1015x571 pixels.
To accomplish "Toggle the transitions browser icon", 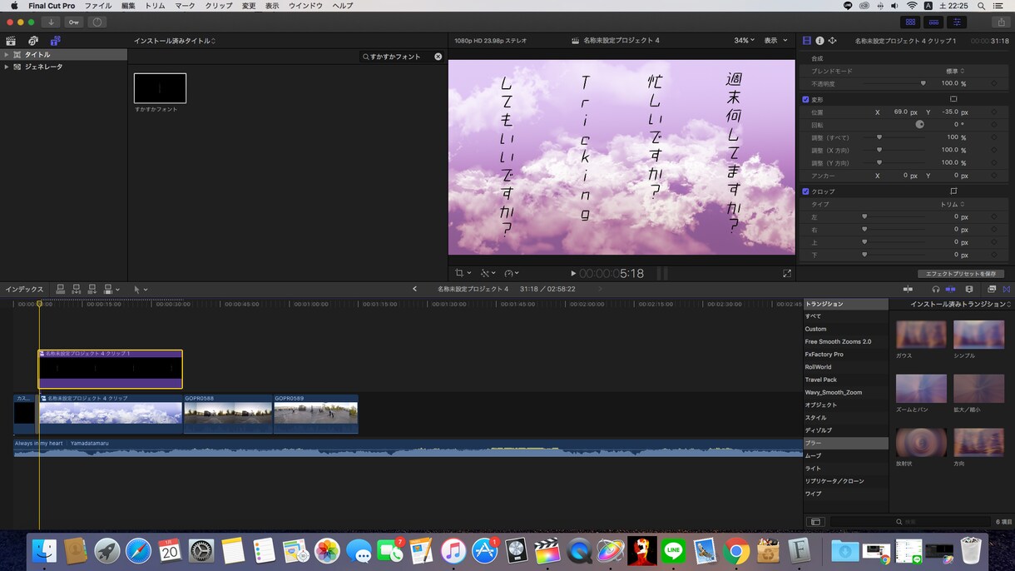I will click(x=1006, y=289).
